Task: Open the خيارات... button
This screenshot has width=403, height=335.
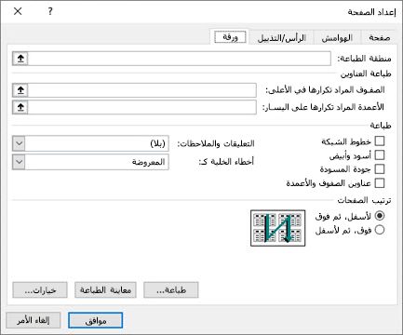Action: [x=40, y=290]
